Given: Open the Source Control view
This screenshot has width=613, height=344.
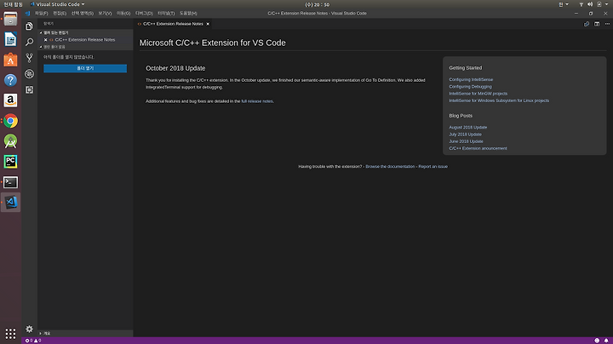Looking at the screenshot, I should (x=29, y=58).
